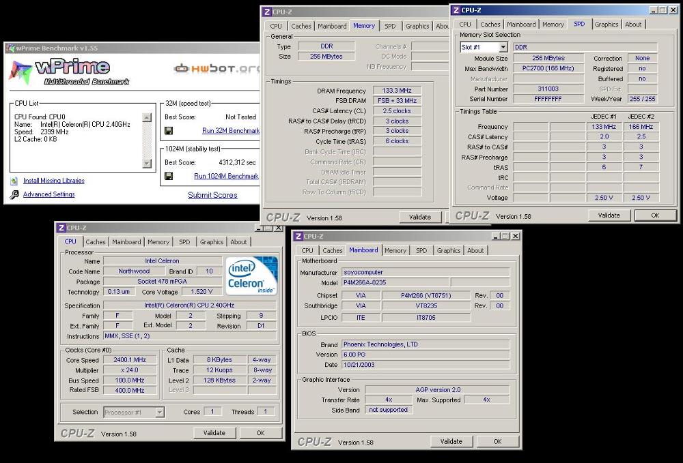Click the Rated FSB 400.0 MHz value
683x463 pixels.
(x=130, y=391)
